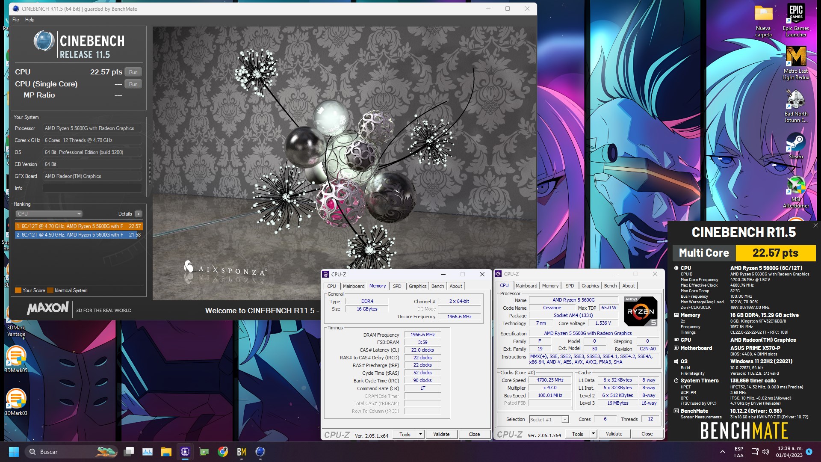The width and height of the screenshot is (821, 462).
Task: Click Tools button in Memory CPU-Z window
Action: [x=405, y=434]
